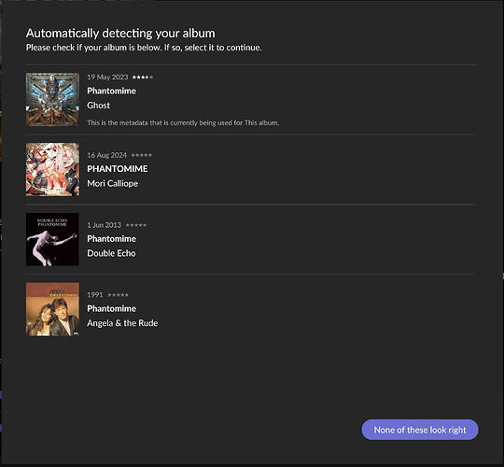Click star rating next to 16 Aug 2024

[x=142, y=155]
